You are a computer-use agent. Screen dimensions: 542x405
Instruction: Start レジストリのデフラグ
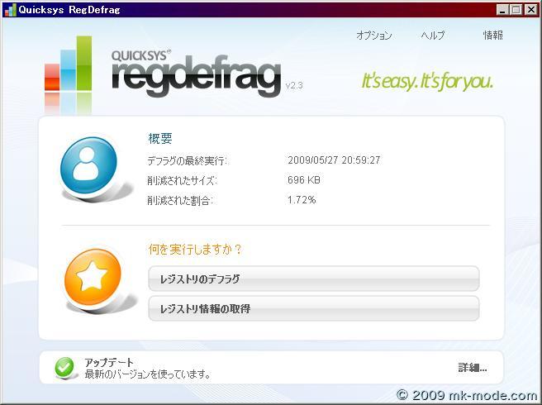click(x=313, y=279)
